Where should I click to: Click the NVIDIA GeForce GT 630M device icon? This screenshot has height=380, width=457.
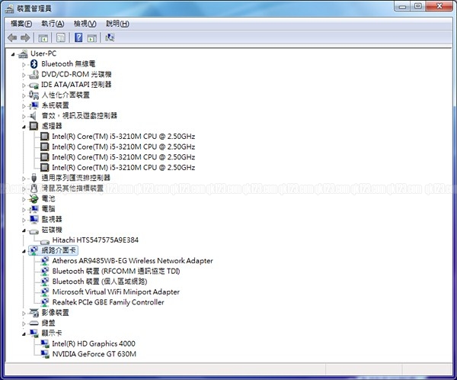[45, 354]
